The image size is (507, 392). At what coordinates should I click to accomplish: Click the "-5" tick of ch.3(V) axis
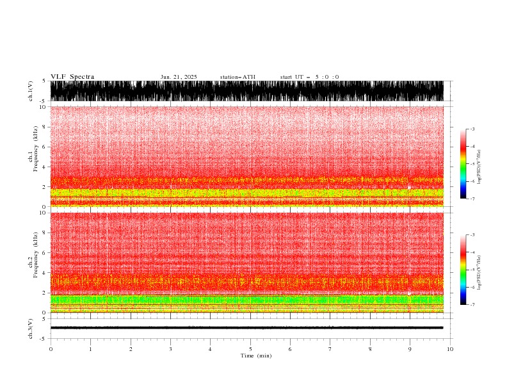[x=43, y=339]
